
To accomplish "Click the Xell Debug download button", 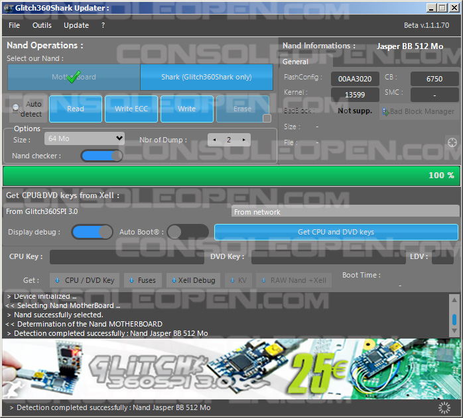I will click(192, 280).
